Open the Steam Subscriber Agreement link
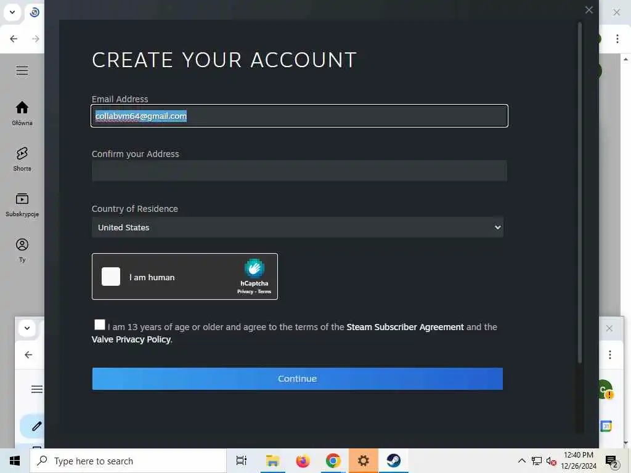 pyautogui.click(x=405, y=327)
